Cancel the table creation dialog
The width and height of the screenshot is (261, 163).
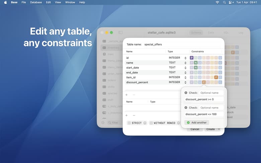pyautogui.click(x=195, y=129)
